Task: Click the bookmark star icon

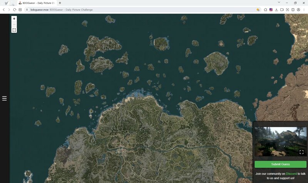Action: [258, 10]
